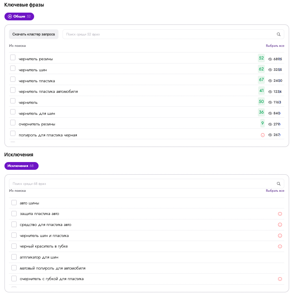This screenshot has height=296, width=294.
Task: Tick checkbox for аппликатор для шин
Action: coord(14,257)
